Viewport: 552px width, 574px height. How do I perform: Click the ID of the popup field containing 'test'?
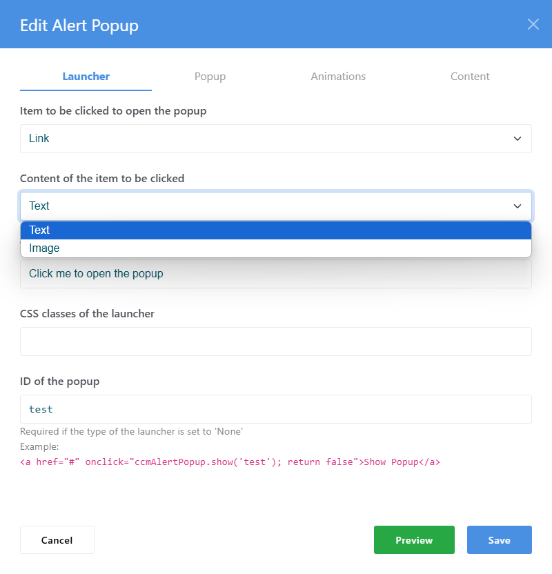275,409
